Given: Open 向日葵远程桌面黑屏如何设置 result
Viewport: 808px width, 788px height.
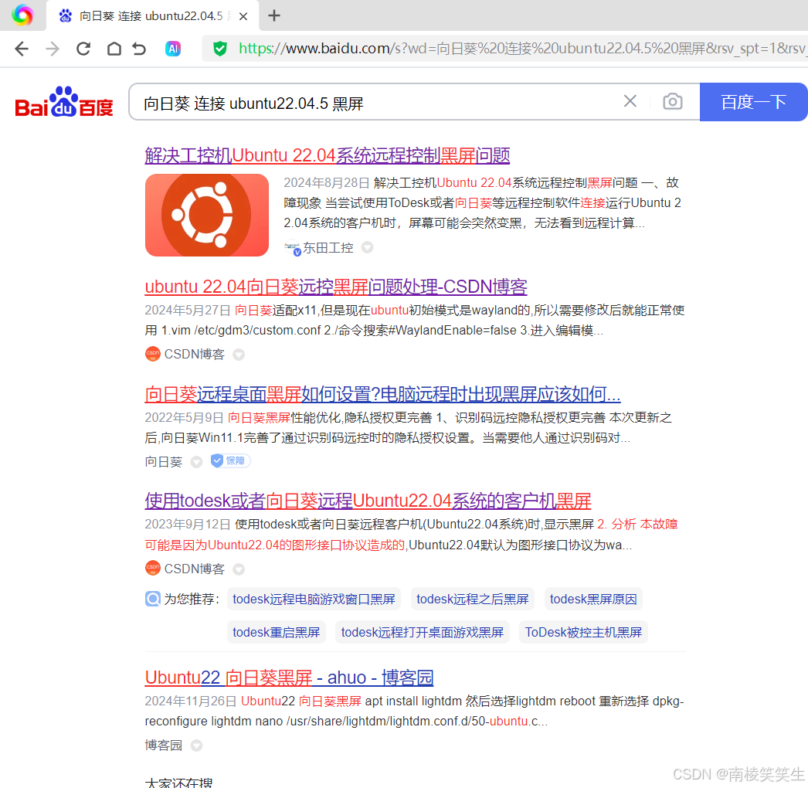Looking at the screenshot, I should coord(382,394).
